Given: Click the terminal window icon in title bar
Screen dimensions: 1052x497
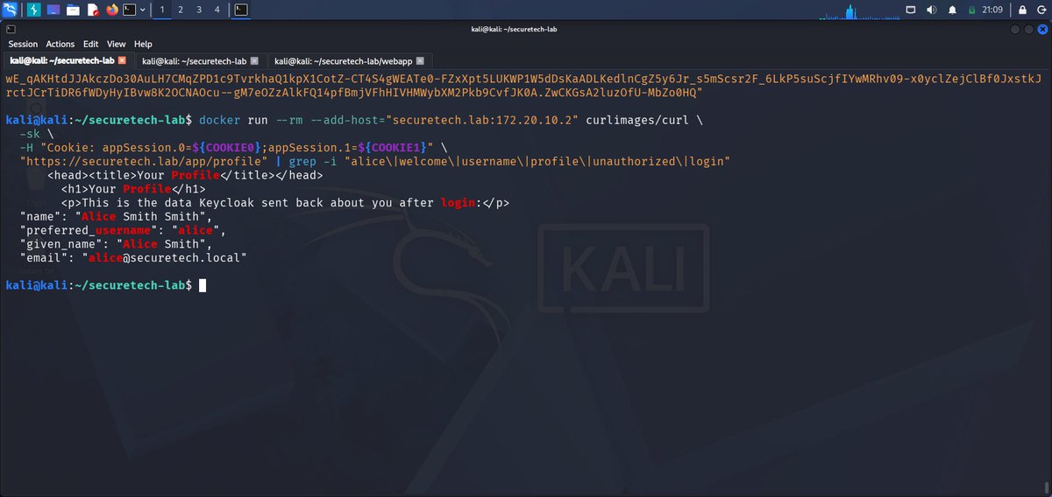Looking at the screenshot, I should 11,29.
